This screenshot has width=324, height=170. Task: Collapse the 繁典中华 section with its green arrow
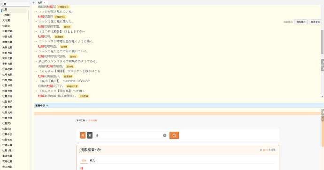click(47, 106)
